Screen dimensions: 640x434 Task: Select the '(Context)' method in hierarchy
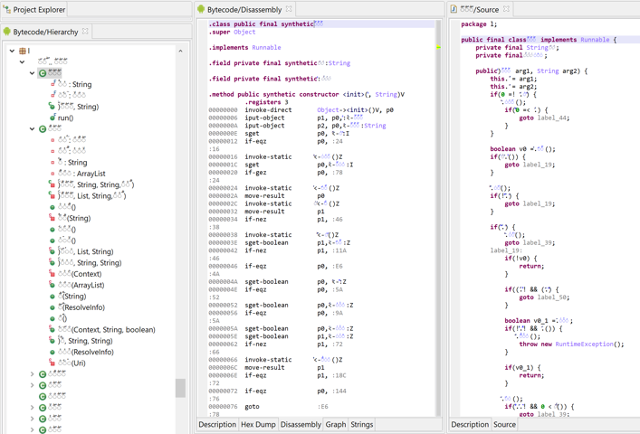pos(80,274)
